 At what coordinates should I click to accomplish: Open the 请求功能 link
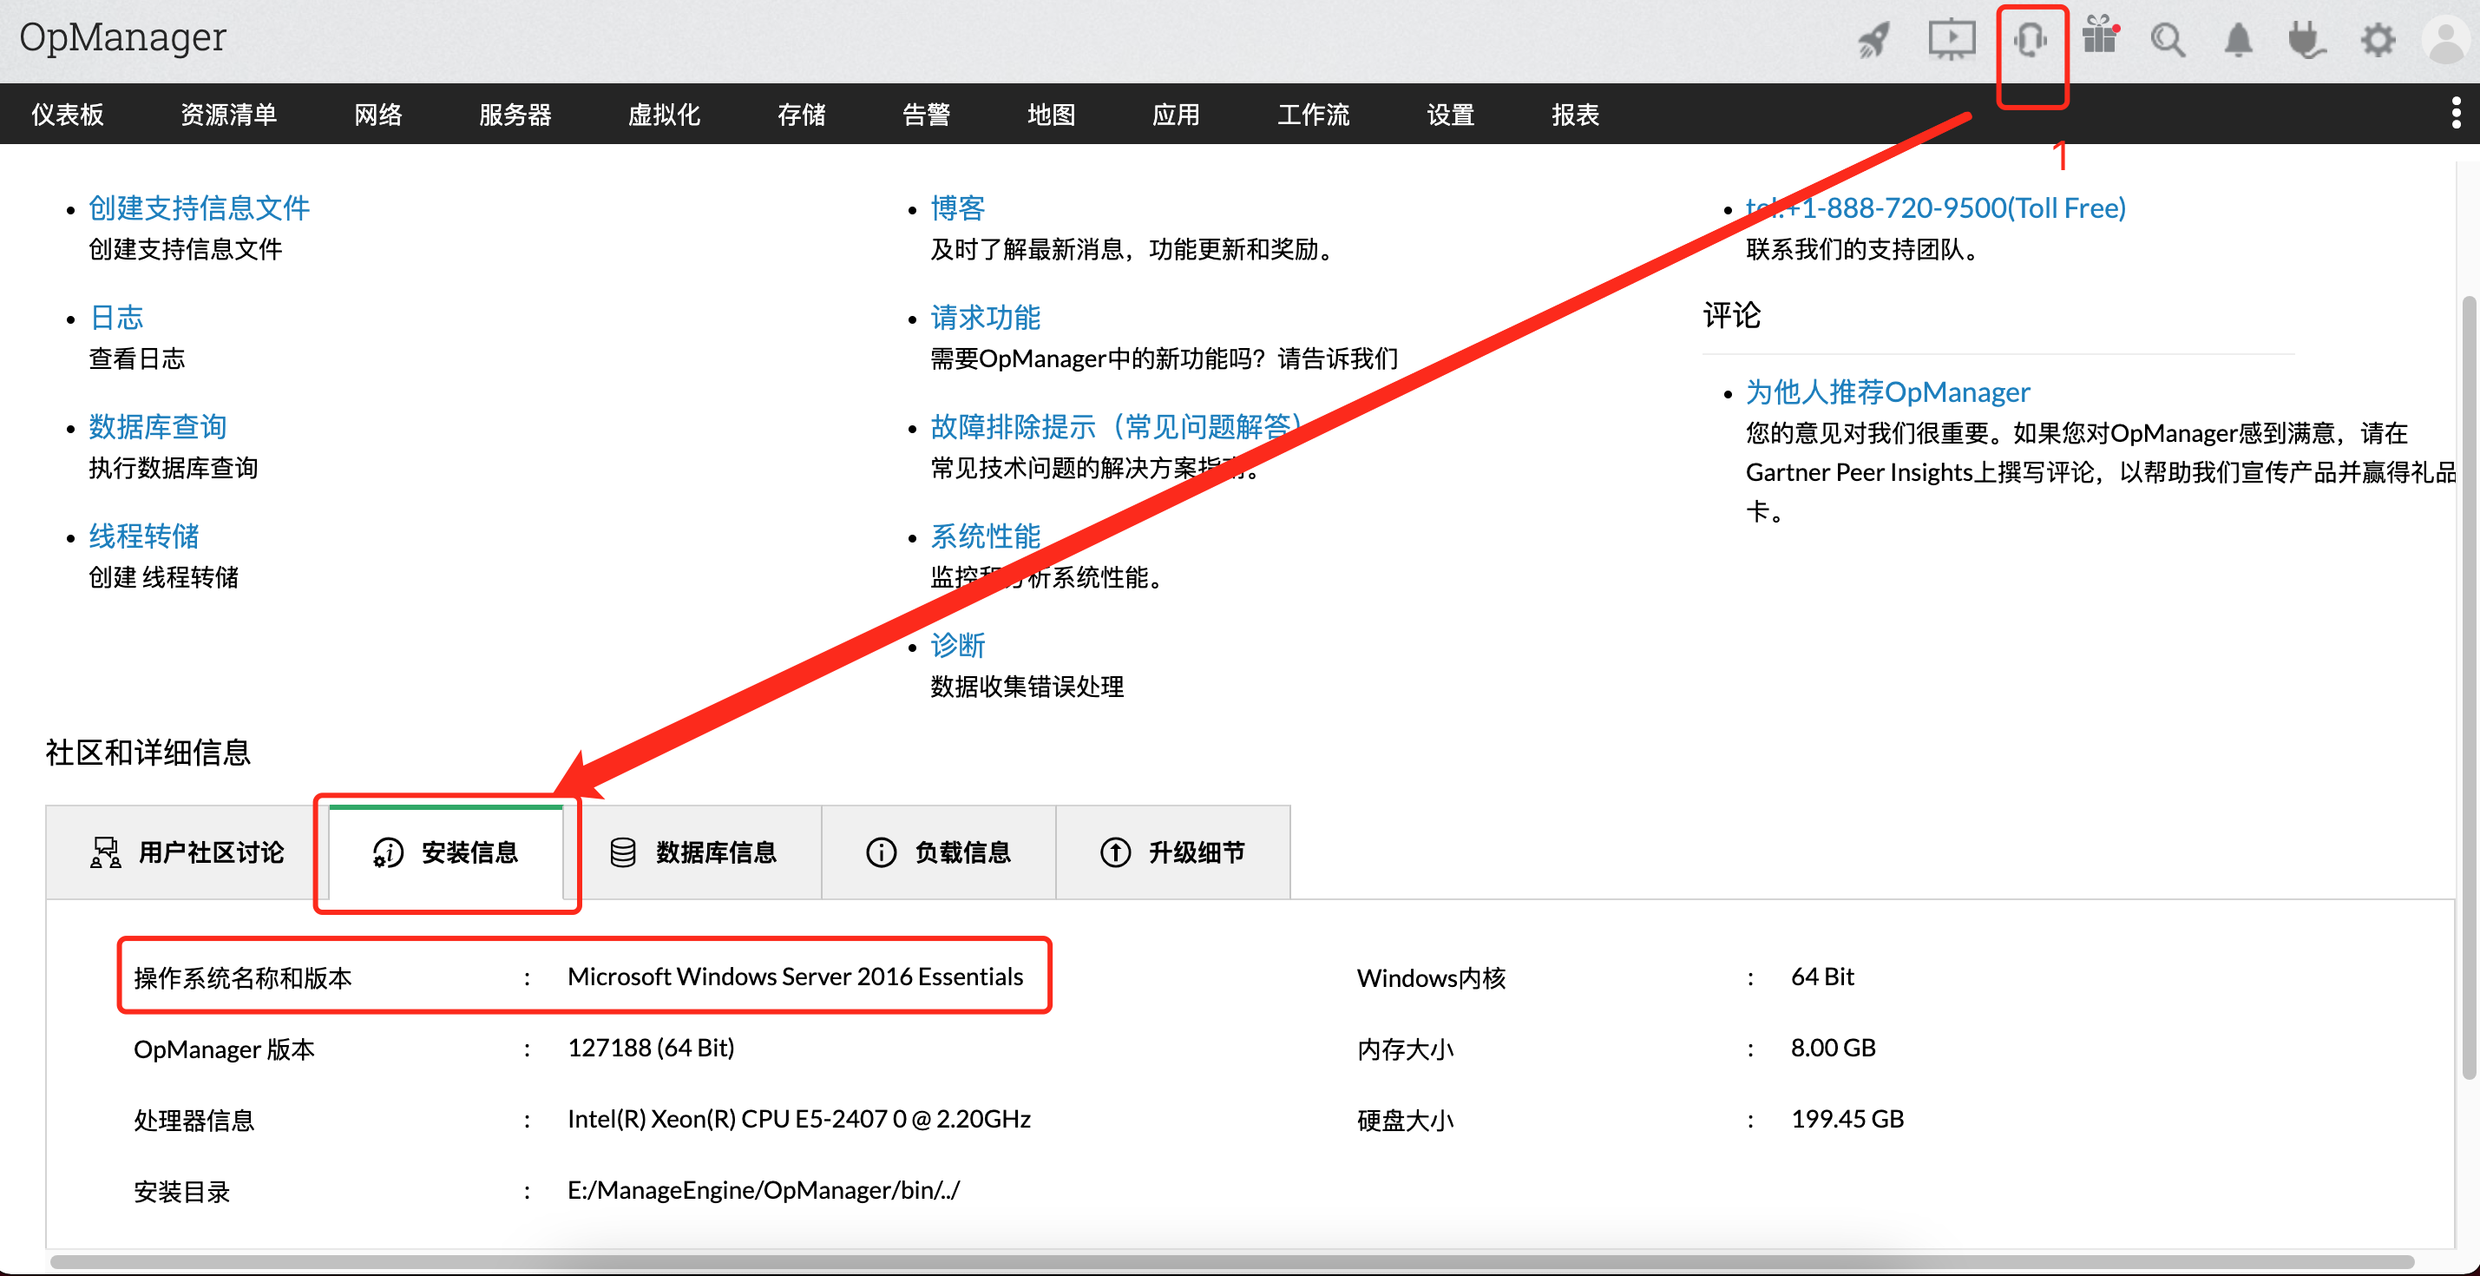point(986,317)
